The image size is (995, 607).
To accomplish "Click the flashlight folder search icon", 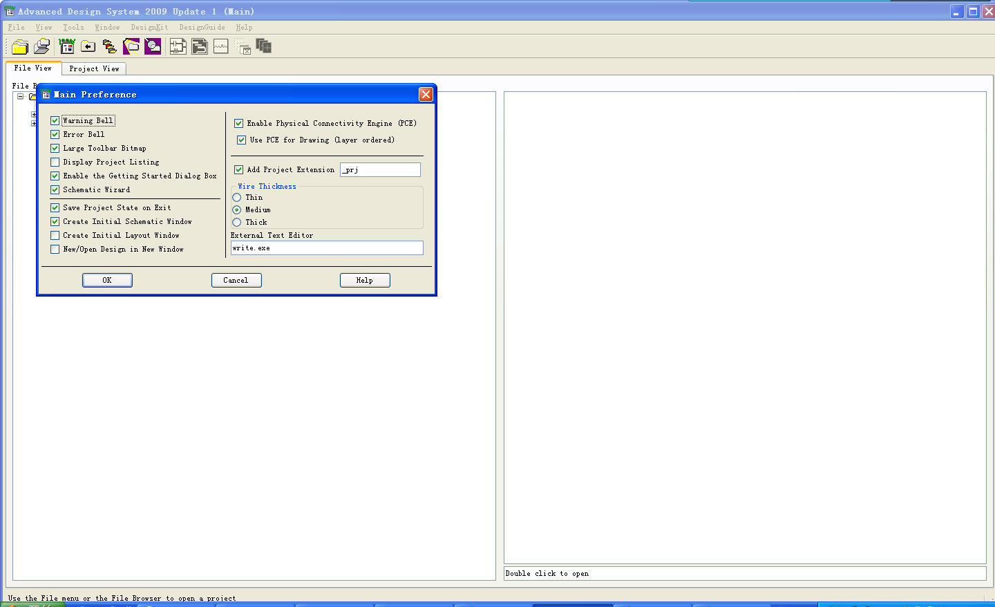I will 131,46.
